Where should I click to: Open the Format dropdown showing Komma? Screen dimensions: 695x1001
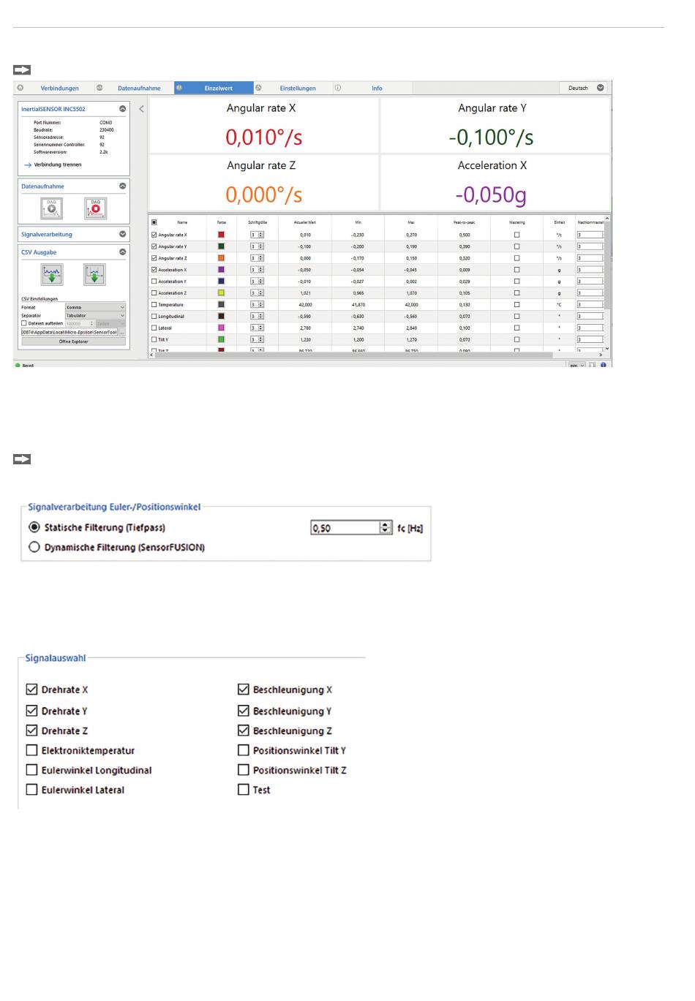95,307
